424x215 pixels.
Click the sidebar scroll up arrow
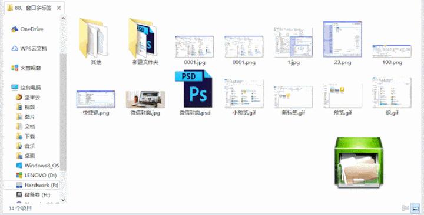coord(63,18)
